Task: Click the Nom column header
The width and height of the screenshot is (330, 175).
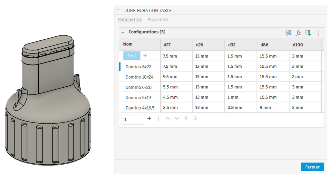Action: (x=140, y=44)
